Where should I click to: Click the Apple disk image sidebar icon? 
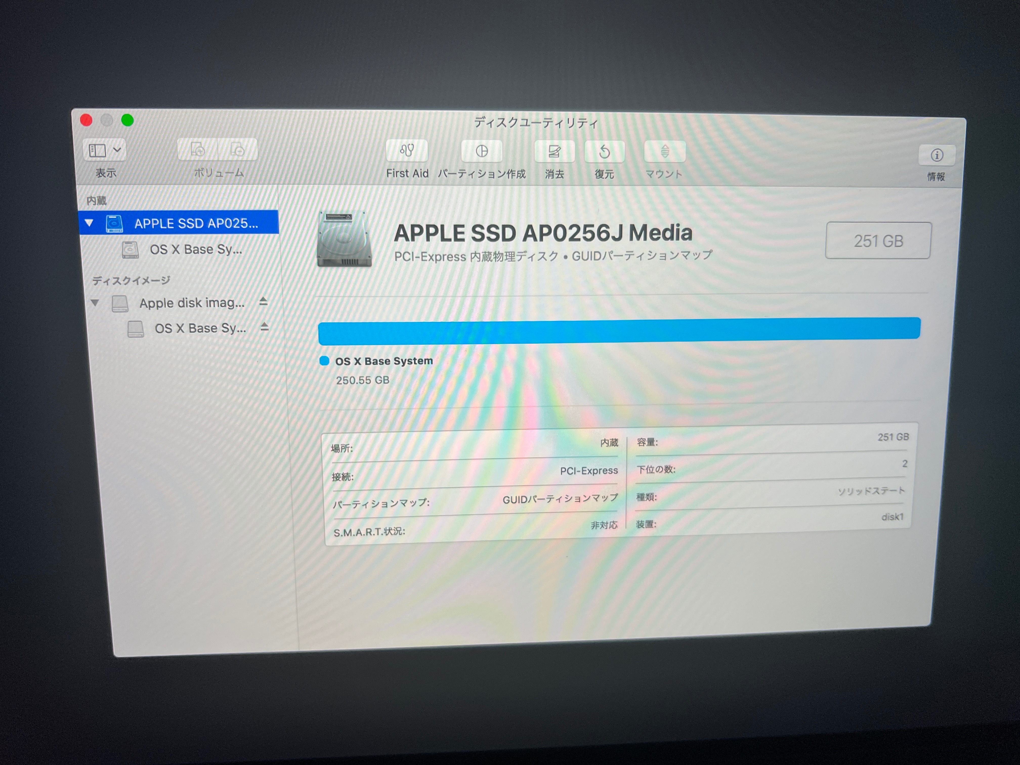(x=120, y=304)
